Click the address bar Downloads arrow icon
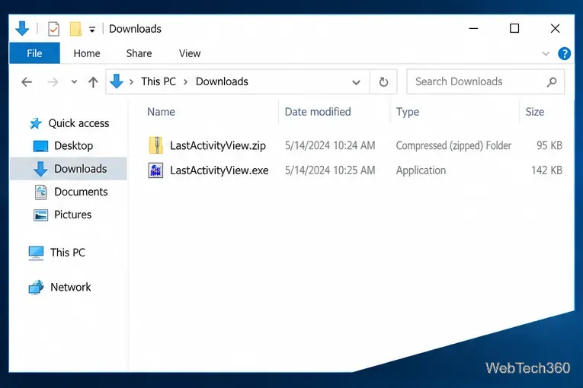The width and height of the screenshot is (583, 388). tap(117, 81)
